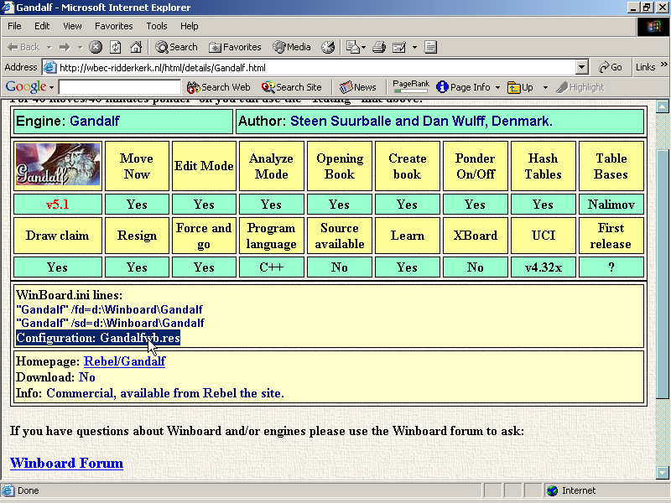Click the vertical scrollbar thumb
This screenshot has width=671, height=503.
point(663,275)
